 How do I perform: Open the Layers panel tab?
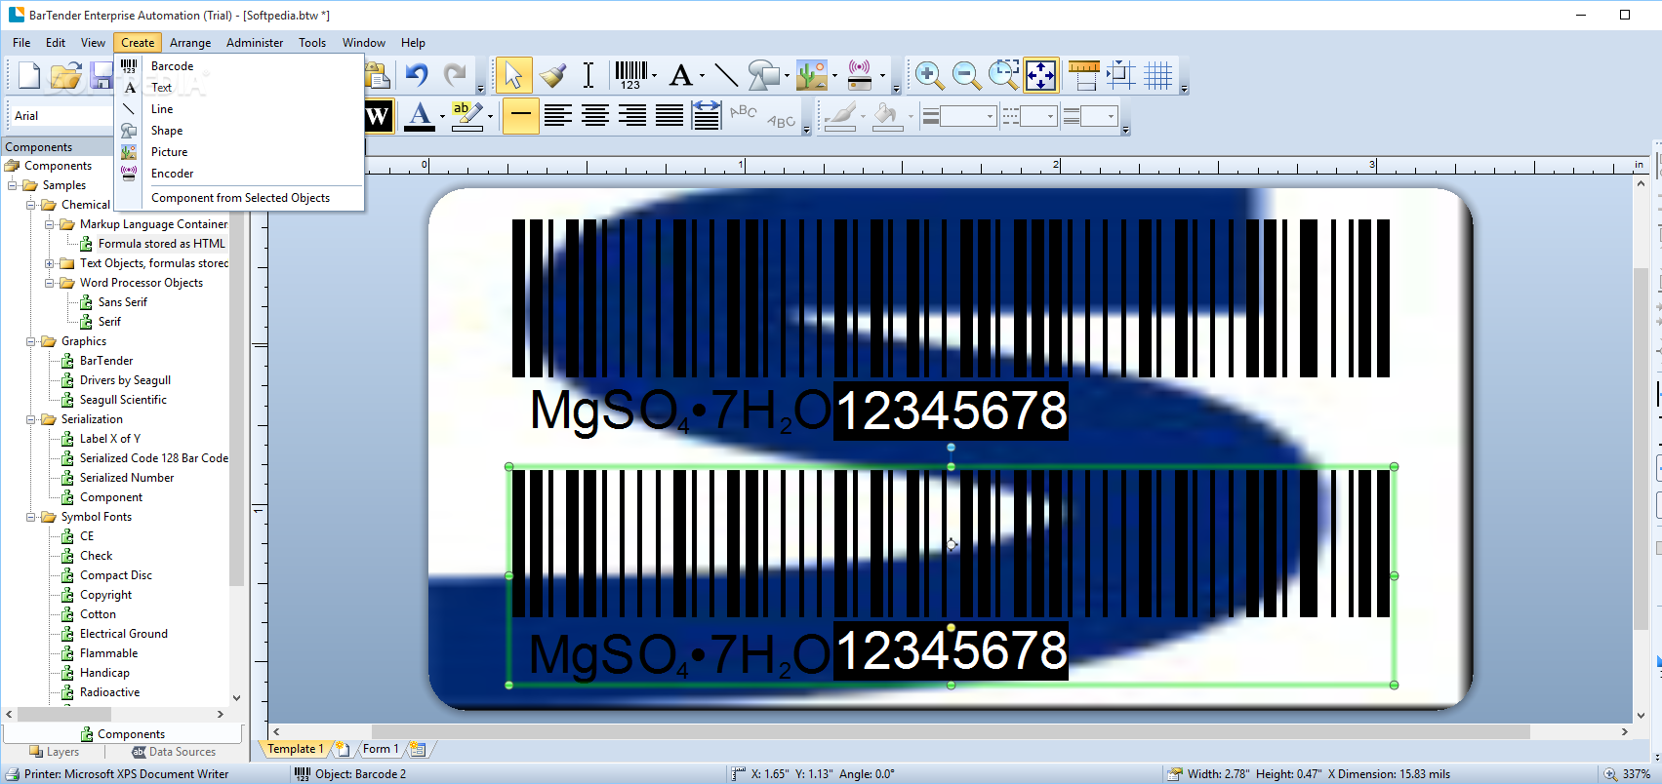point(55,752)
